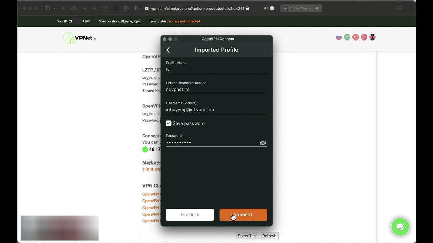Screen dimensions: 433x243
Task: Switch site language to Turkish flag
Action: tap(364, 37)
